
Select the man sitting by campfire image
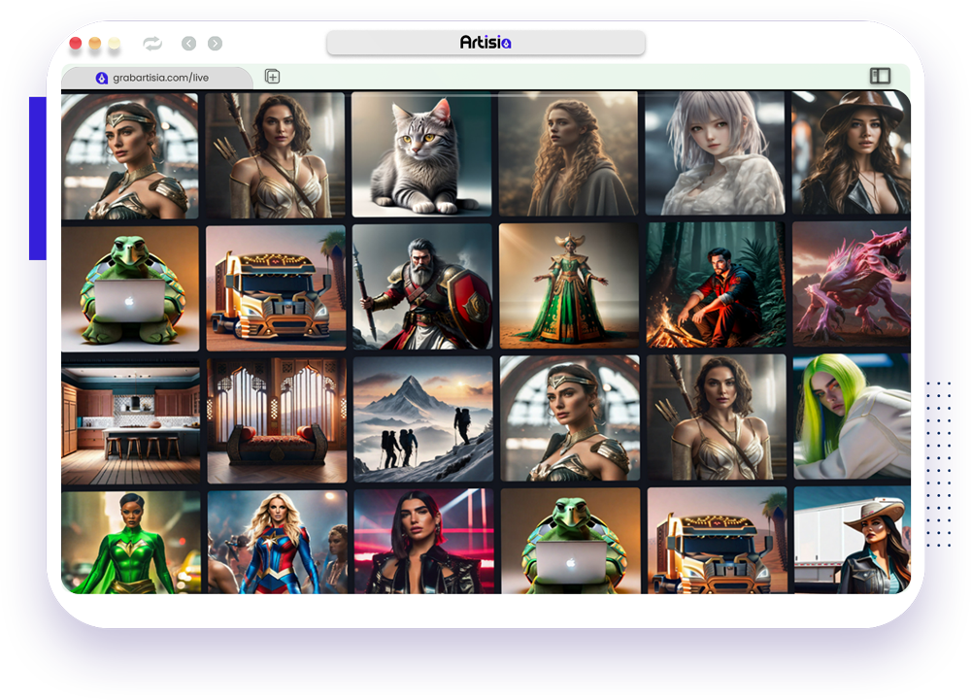(716, 285)
